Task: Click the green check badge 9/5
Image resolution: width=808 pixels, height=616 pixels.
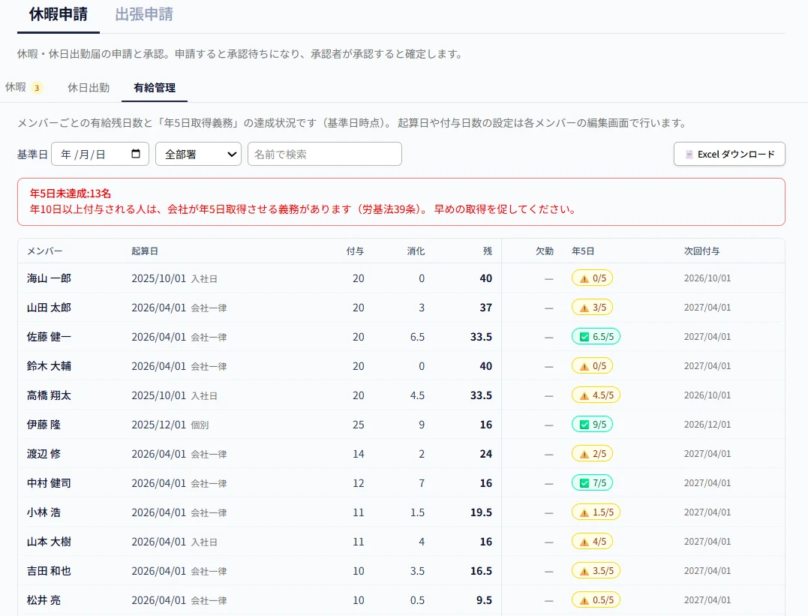Action: coord(592,424)
